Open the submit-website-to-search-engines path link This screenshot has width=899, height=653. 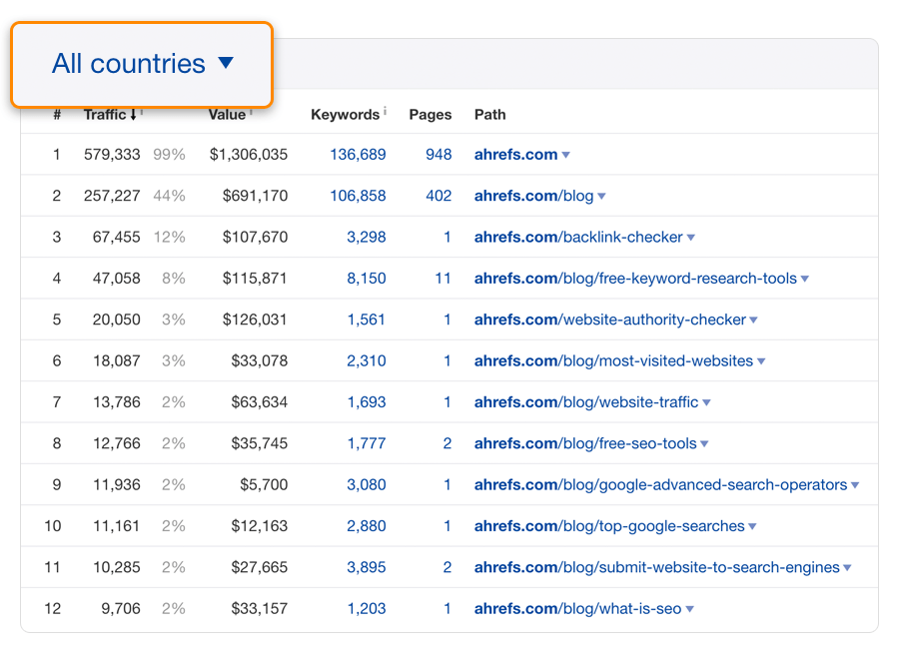(657, 567)
